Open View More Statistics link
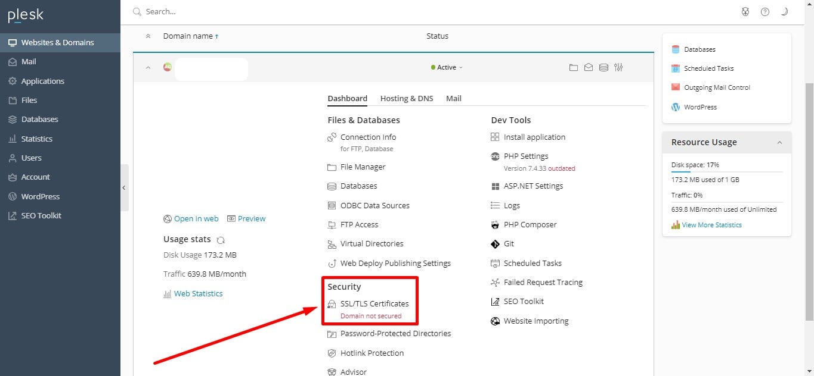Screen dimensions: 814x376 pyautogui.click(x=712, y=225)
